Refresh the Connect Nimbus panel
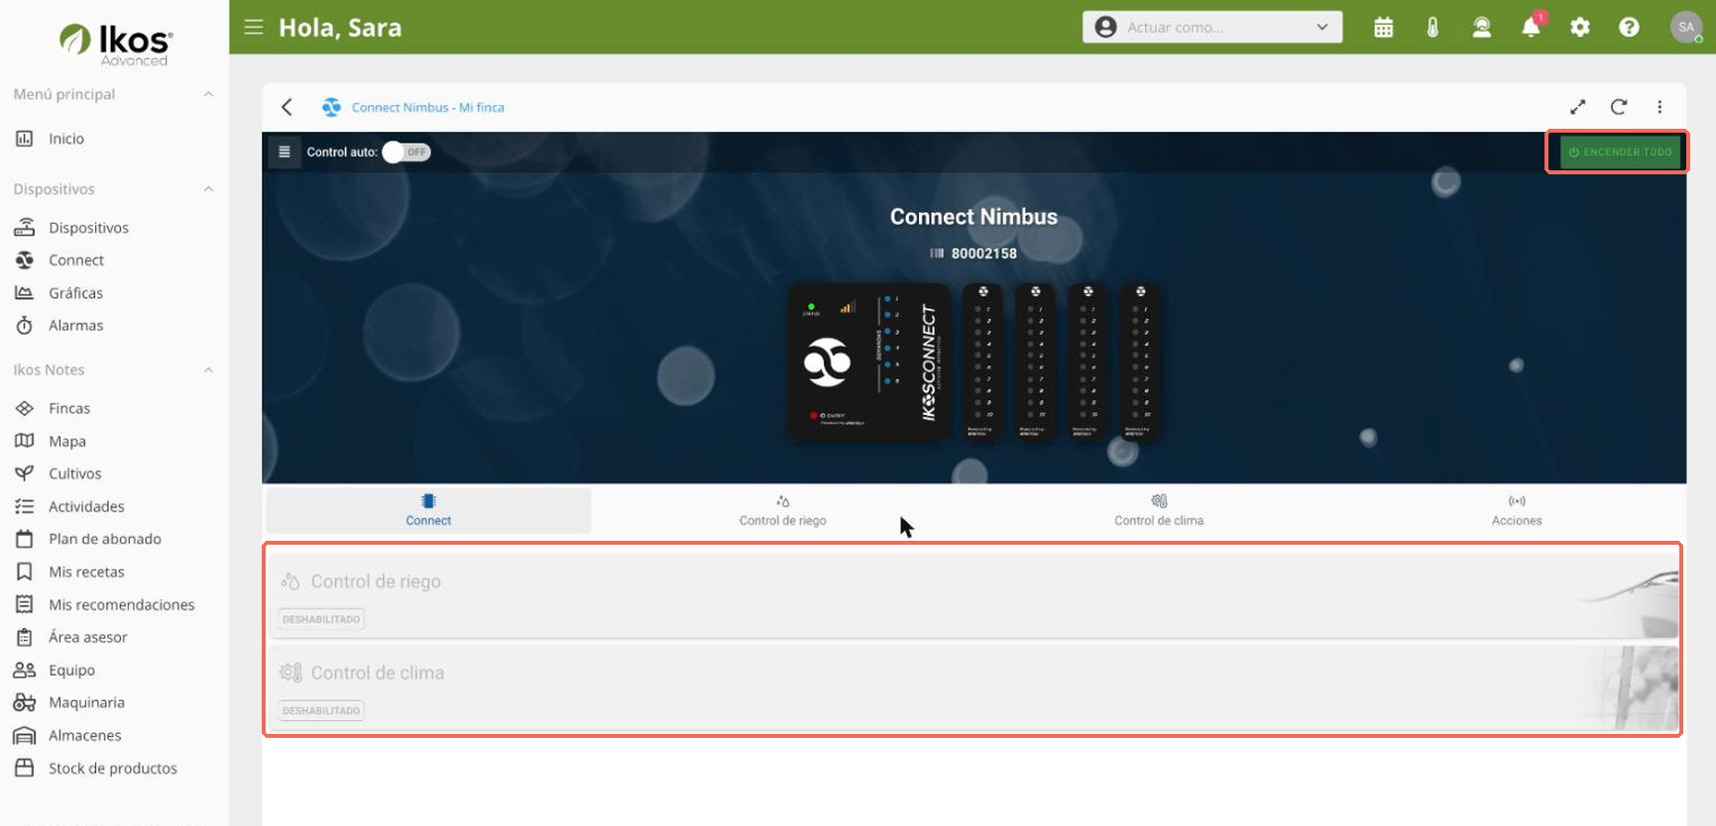Screen dimensions: 1716x826 tap(1619, 107)
